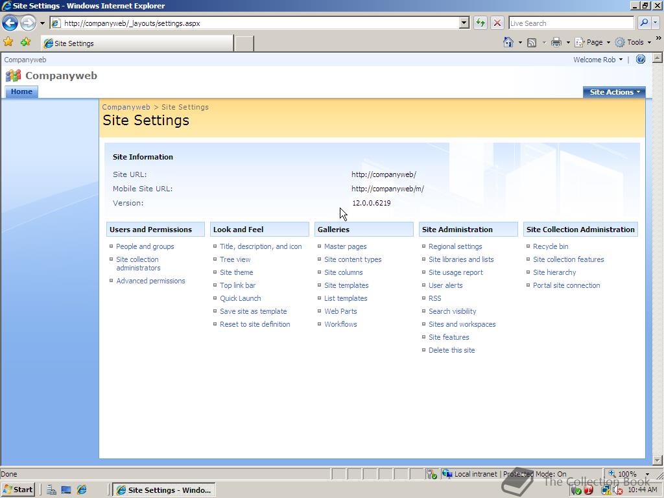Go to Advanced permissions
This screenshot has height=498, width=664.
150,281
